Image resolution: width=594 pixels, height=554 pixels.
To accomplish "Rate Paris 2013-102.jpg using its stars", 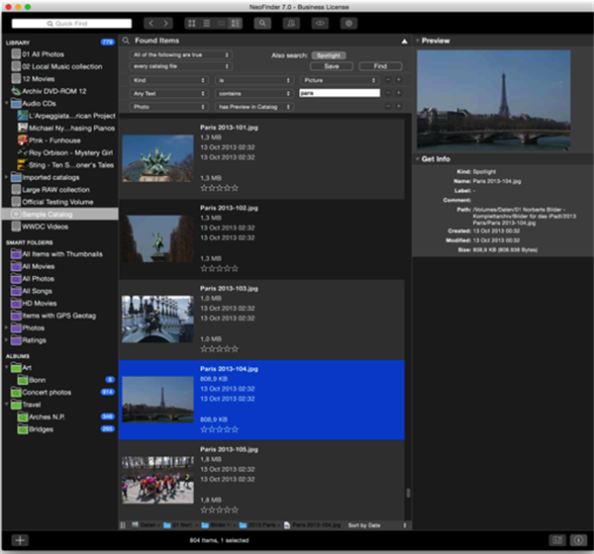I will [x=220, y=268].
